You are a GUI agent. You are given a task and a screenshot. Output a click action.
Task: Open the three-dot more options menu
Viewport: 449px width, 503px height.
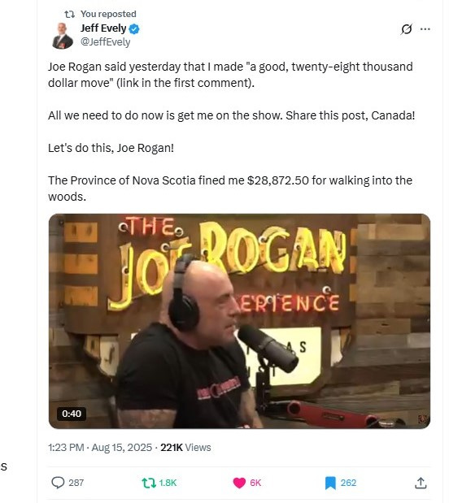(x=425, y=29)
